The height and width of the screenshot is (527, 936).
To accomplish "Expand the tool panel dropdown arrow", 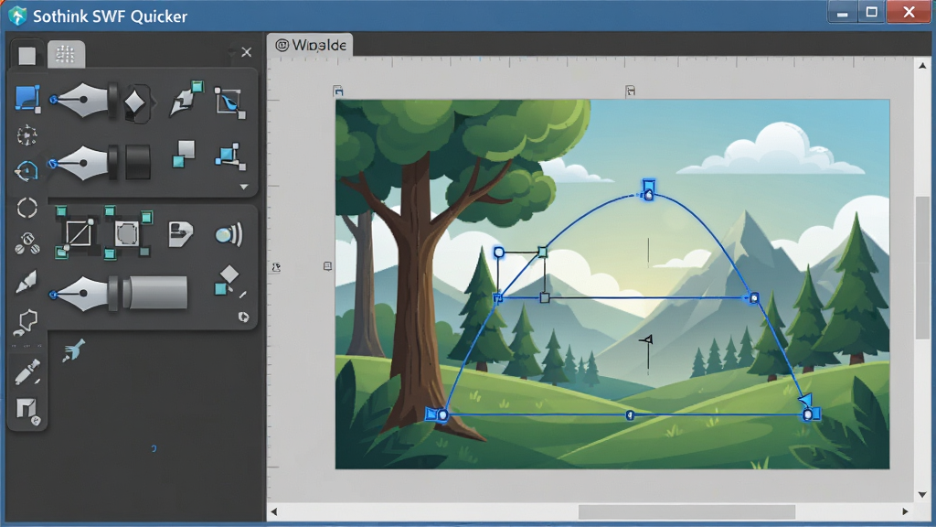I will [243, 187].
